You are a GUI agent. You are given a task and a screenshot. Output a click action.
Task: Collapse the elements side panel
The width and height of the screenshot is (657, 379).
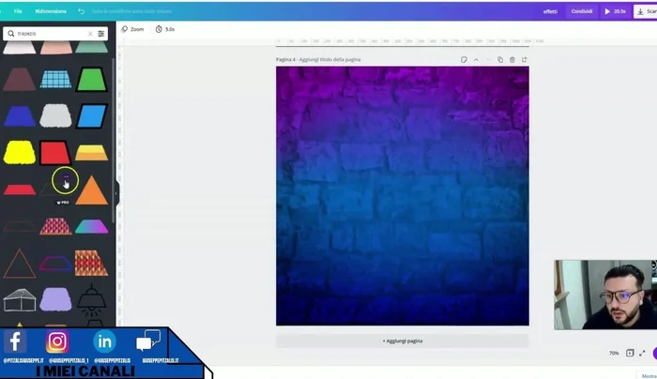[116, 192]
